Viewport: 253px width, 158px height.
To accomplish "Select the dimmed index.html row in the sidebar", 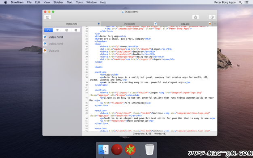I will pos(62,44).
